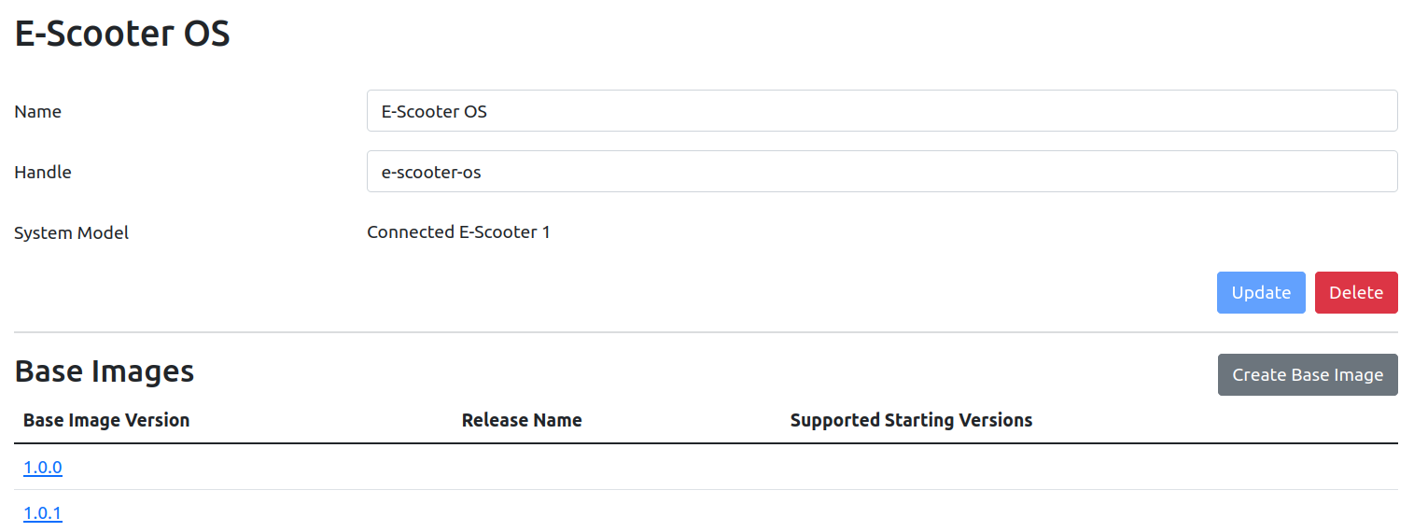Screen dimensions: 1414x532
Task: Focus the Handle text field
Action: [x=881, y=172]
